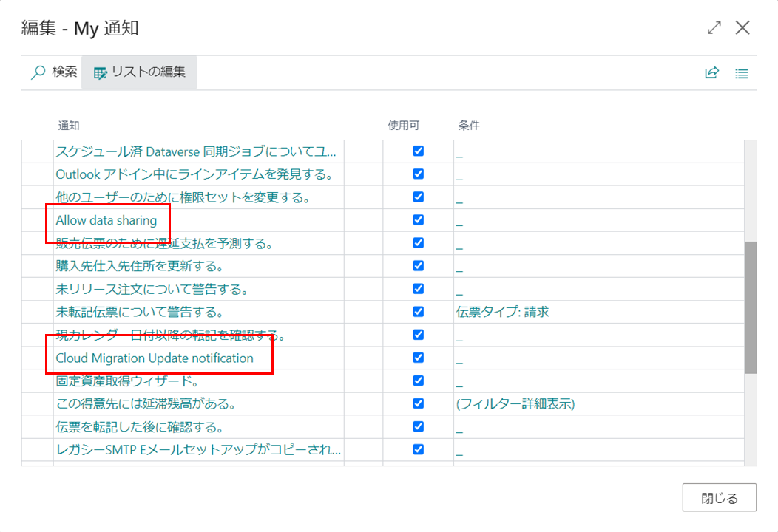Toggle checkbox for 伝票を転記した後に確認する
The height and width of the screenshot is (532, 778).
419,426
